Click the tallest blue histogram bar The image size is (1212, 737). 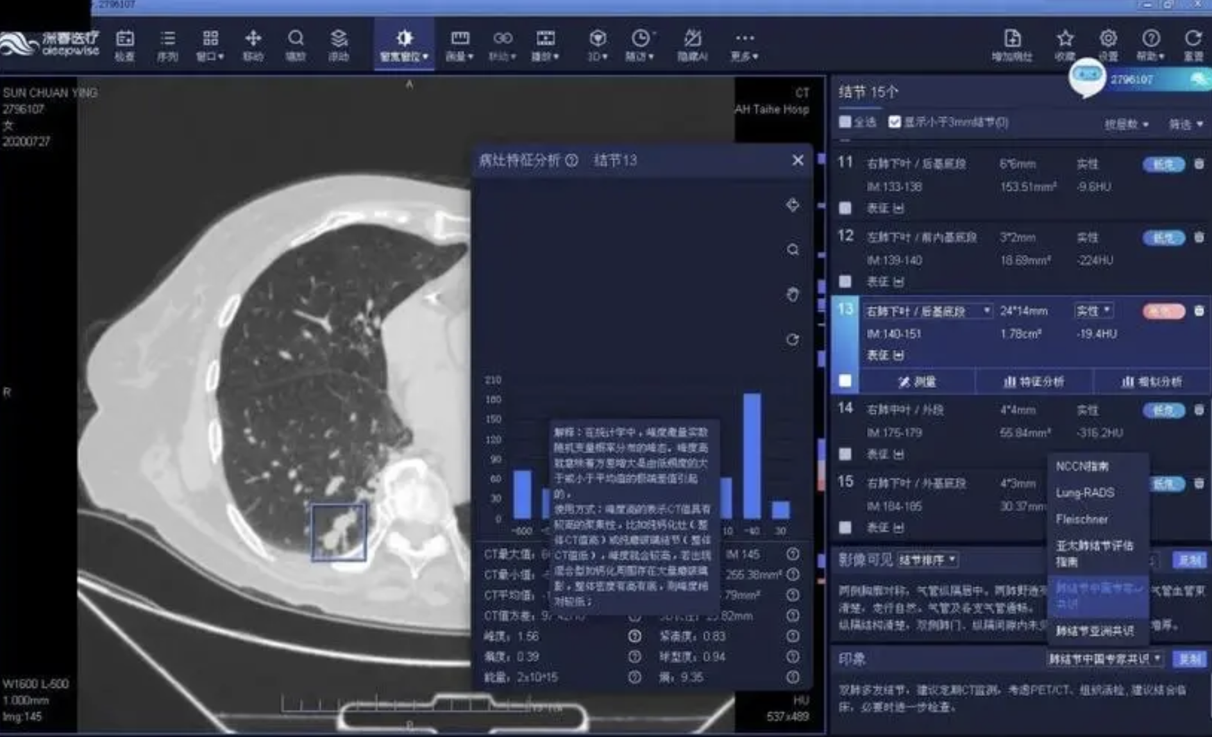(752, 456)
